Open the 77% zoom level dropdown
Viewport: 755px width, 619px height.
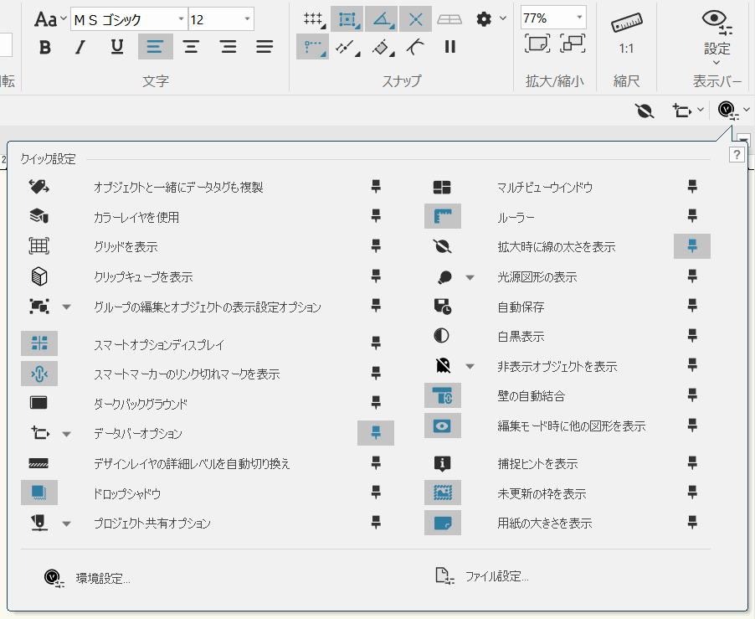point(579,18)
